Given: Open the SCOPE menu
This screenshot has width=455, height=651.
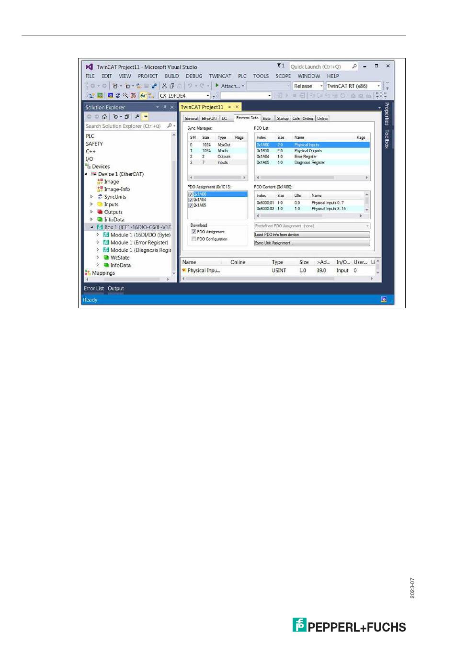Looking at the screenshot, I should pos(283,76).
